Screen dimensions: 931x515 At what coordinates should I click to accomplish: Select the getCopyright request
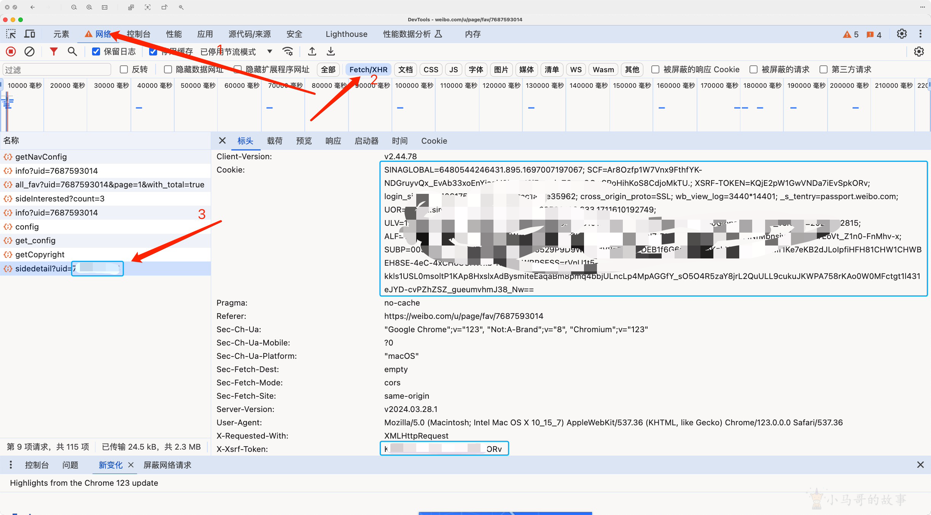105,254
